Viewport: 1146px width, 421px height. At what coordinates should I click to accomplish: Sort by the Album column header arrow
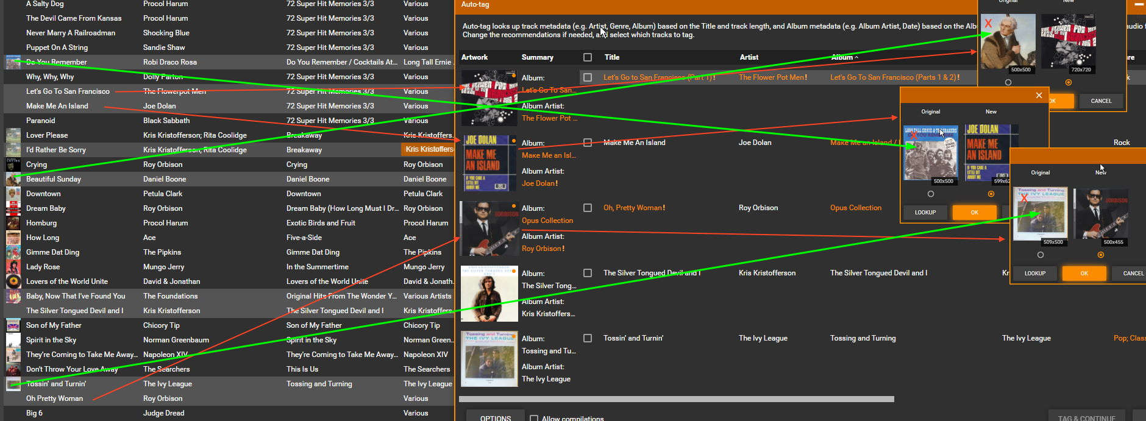pos(856,57)
